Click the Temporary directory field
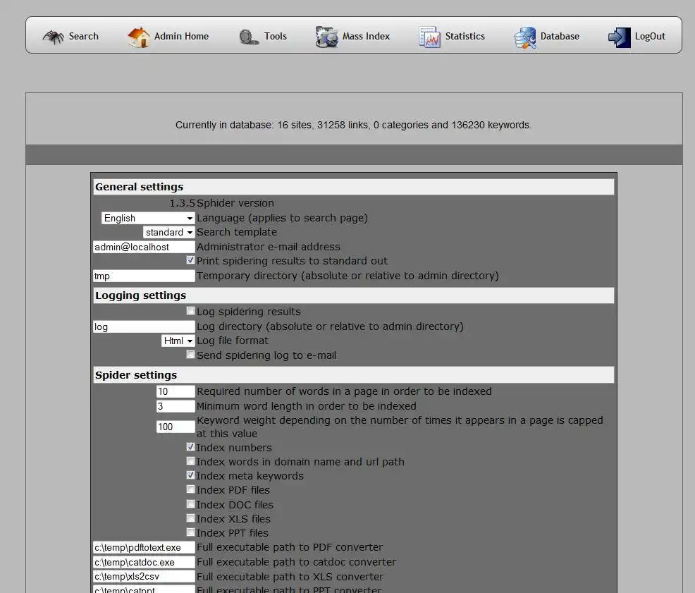The image size is (695, 593). 144,276
